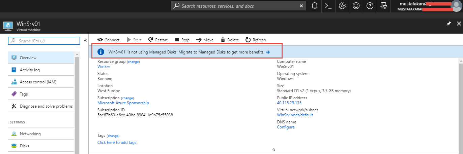
Task: Clear the top search box with X
Action: [301, 6]
